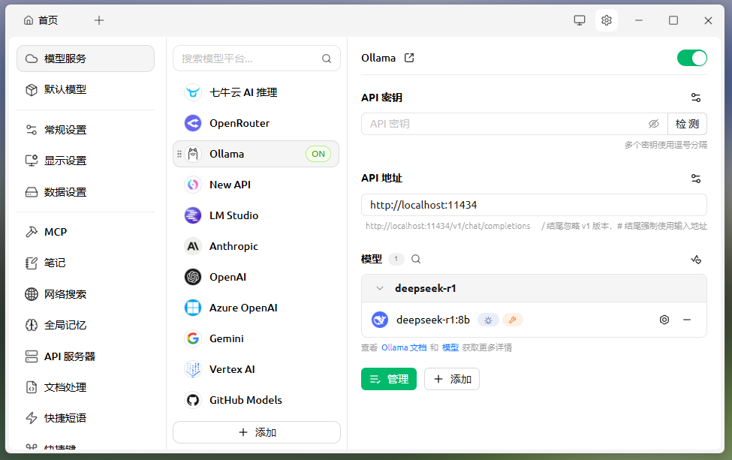The height and width of the screenshot is (460, 732).
Task: Select the 七牛云 AI 推理 provider icon
Action: click(x=193, y=92)
